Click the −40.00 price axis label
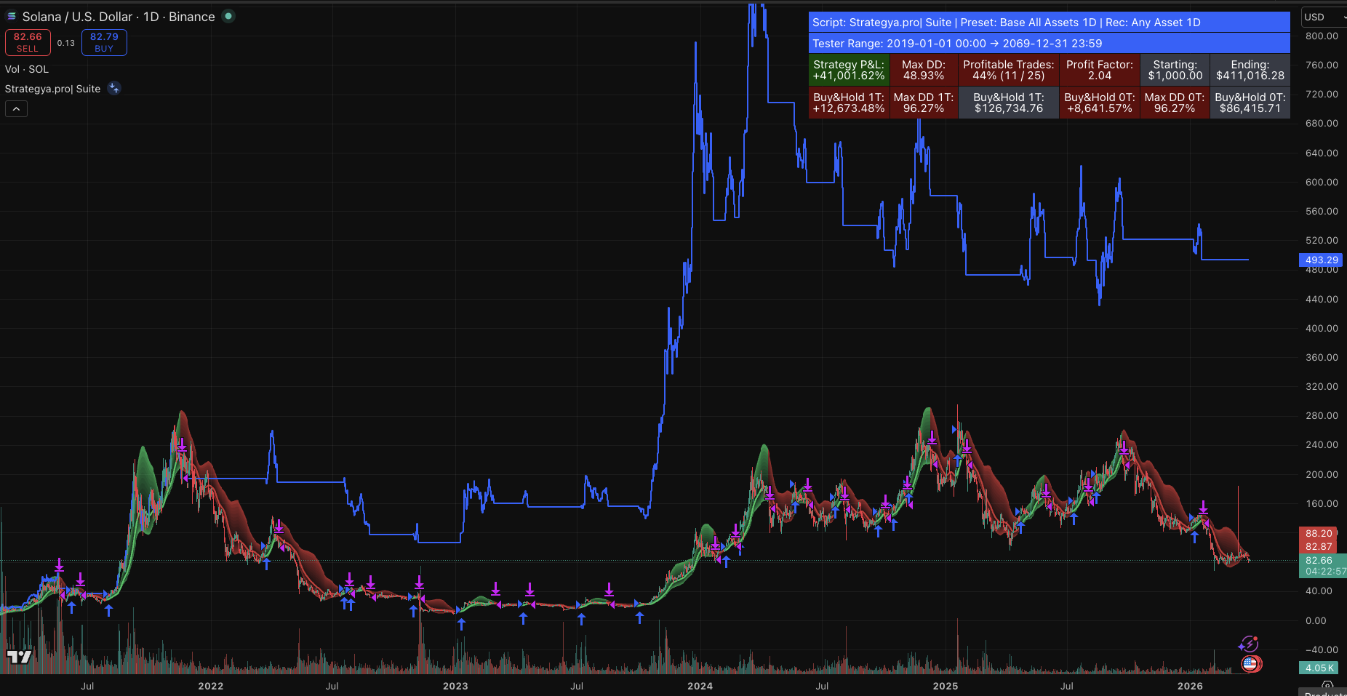 [x=1322, y=649]
